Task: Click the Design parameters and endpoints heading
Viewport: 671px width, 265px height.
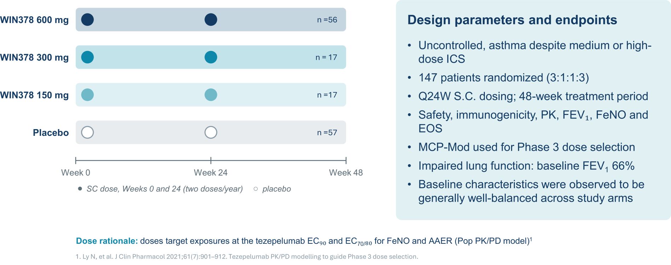Action: (512, 20)
